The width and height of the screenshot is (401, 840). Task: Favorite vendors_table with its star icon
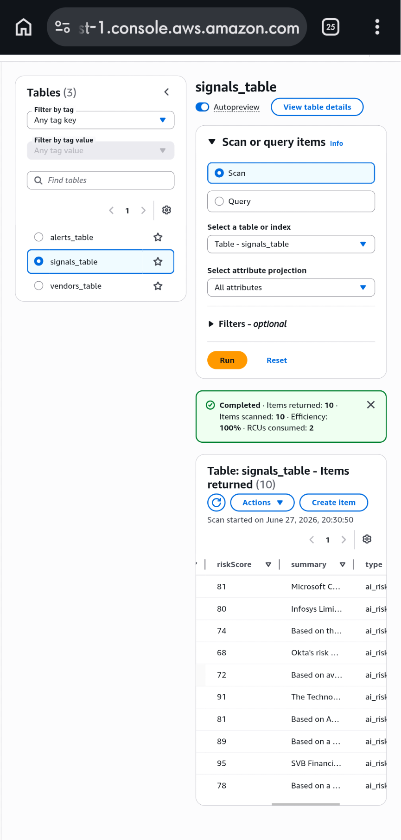[x=158, y=286]
